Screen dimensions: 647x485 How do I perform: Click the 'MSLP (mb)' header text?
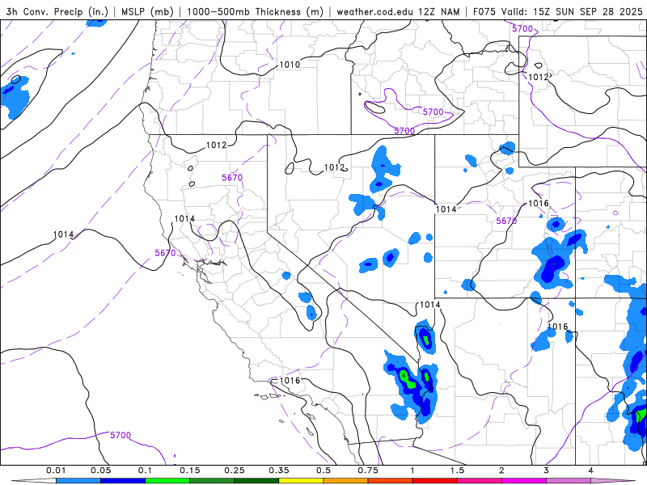click(x=147, y=11)
